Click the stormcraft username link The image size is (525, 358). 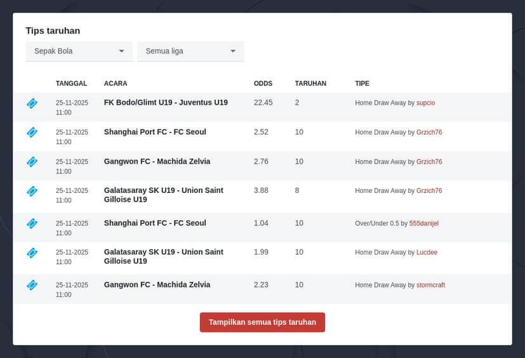click(x=430, y=285)
